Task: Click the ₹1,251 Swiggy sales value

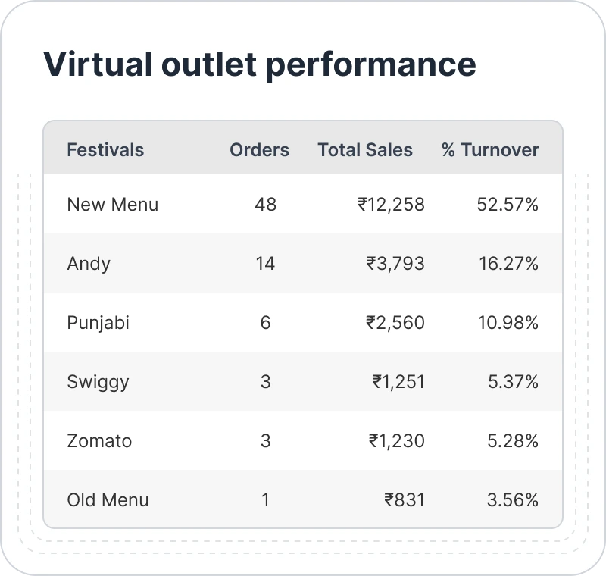Action: click(x=398, y=381)
